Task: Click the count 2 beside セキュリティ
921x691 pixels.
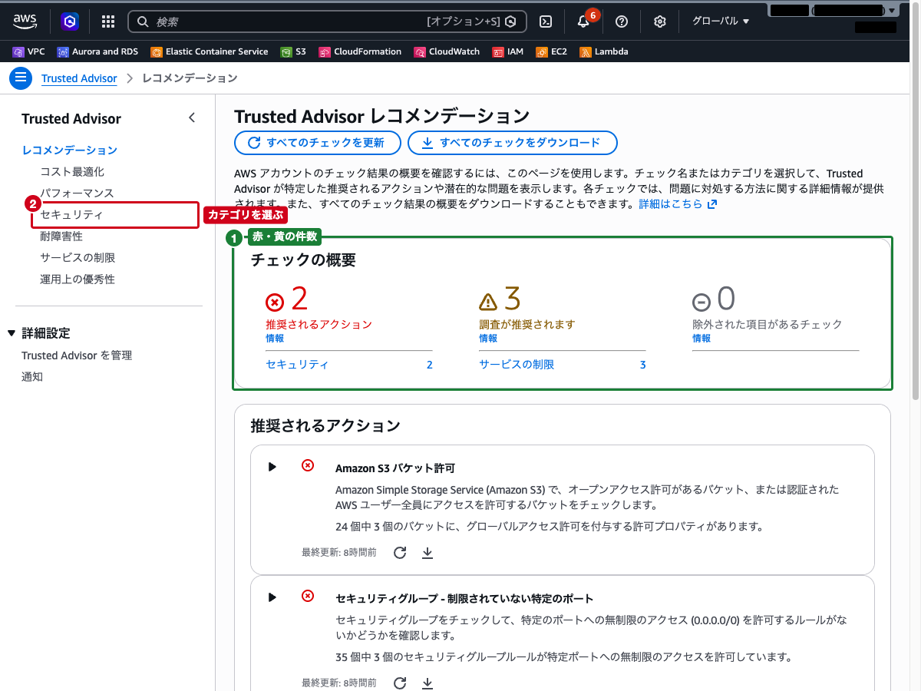Action: click(430, 365)
